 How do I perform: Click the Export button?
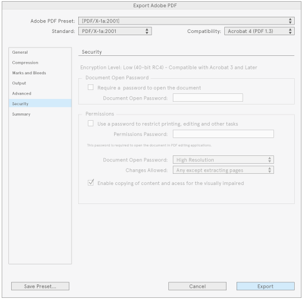tap(266, 286)
